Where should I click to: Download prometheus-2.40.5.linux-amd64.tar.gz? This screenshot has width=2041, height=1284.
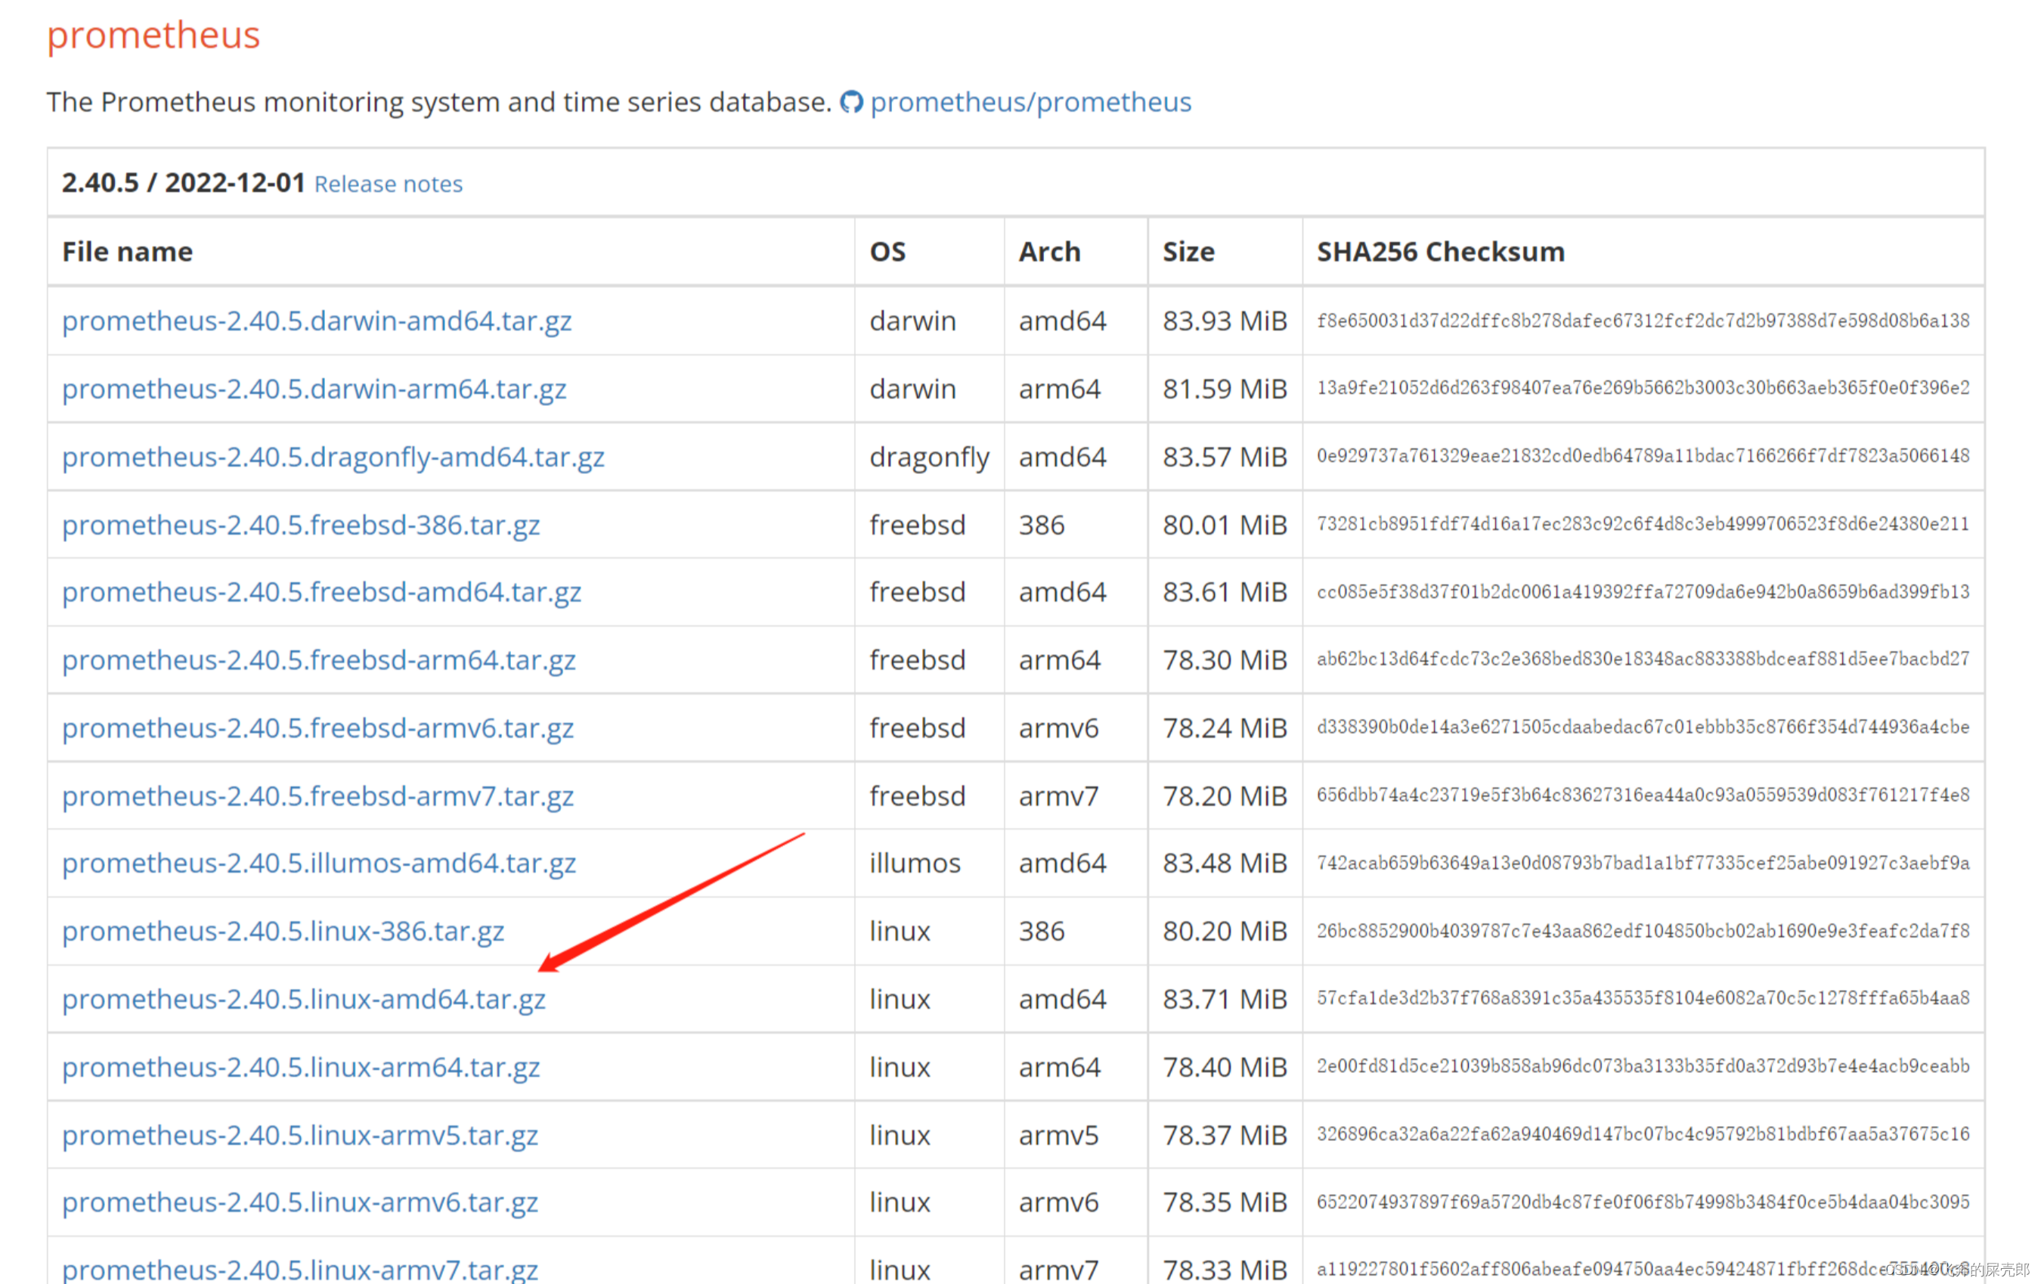click(303, 998)
